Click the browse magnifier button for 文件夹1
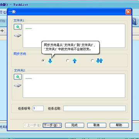139x139 pixels. 18,27
